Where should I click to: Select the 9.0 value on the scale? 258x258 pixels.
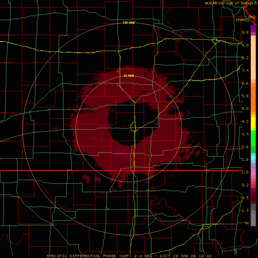click(x=245, y=45)
